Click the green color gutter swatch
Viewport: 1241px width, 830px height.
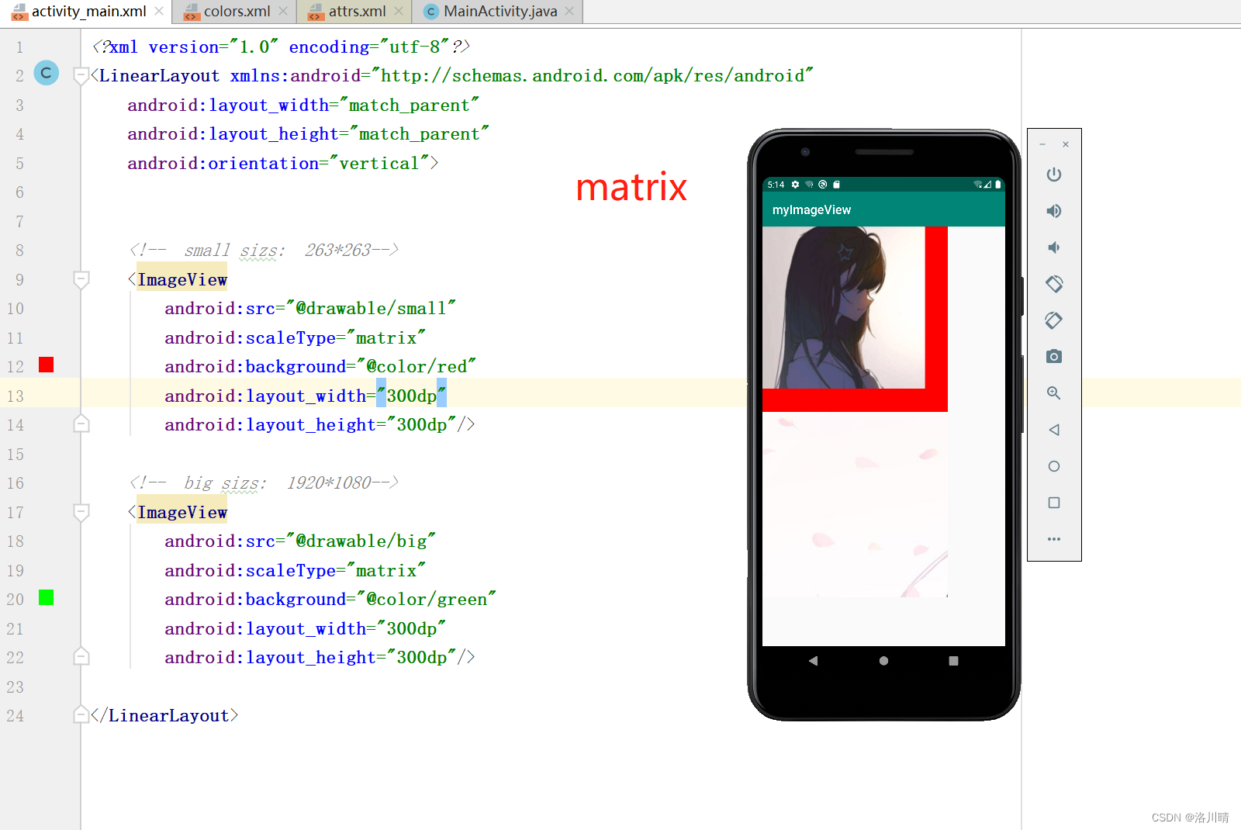[46, 598]
